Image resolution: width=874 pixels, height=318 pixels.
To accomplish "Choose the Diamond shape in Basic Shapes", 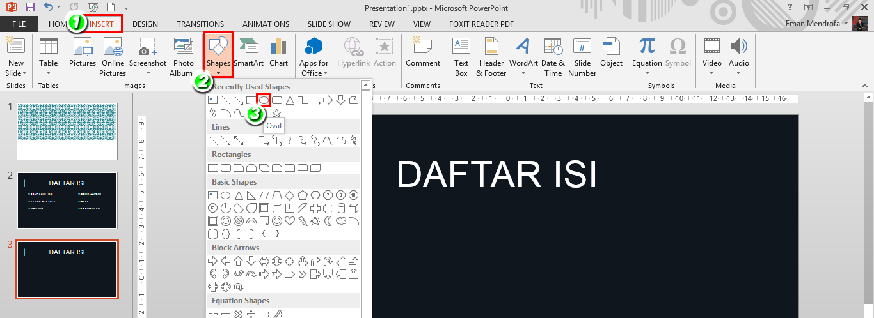I will pyautogui.click(x=290, y=195).
